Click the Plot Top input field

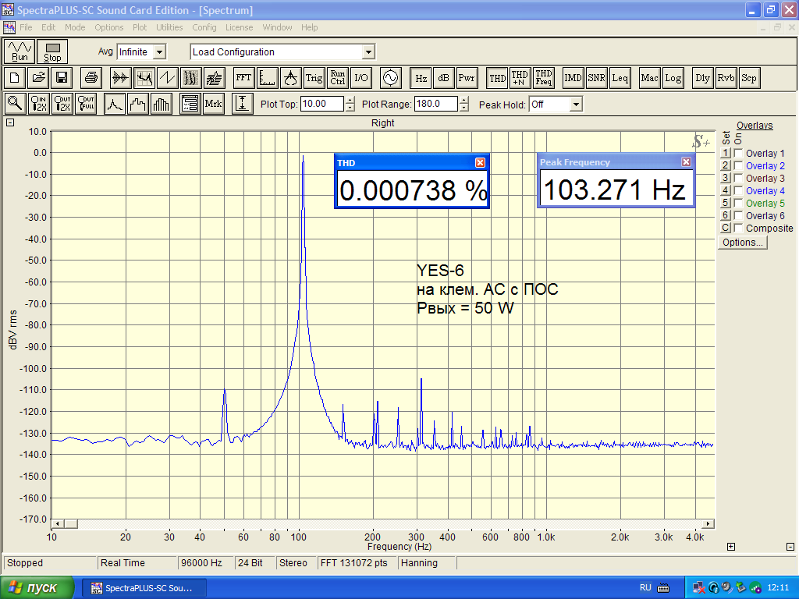point(321,104)
